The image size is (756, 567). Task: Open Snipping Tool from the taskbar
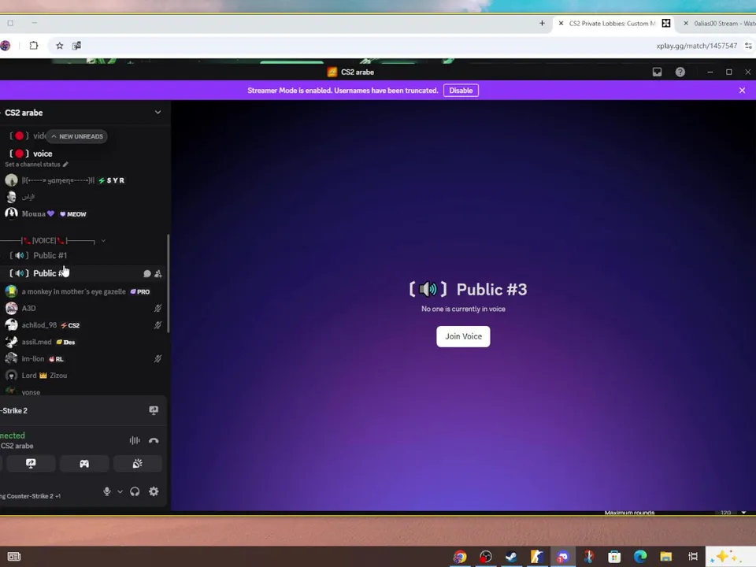588,557
